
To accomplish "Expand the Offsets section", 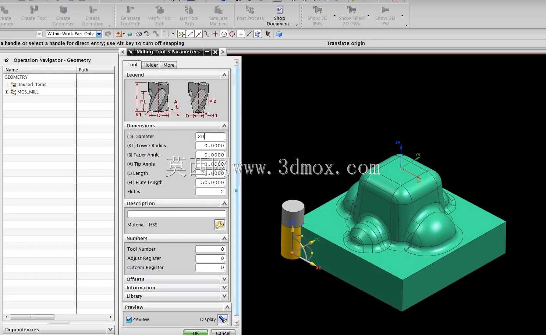I will click(224, 279).
